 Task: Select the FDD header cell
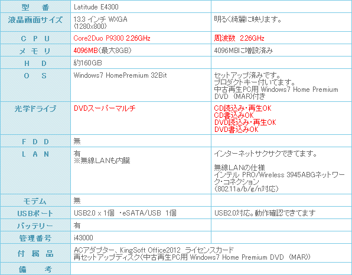35,141
